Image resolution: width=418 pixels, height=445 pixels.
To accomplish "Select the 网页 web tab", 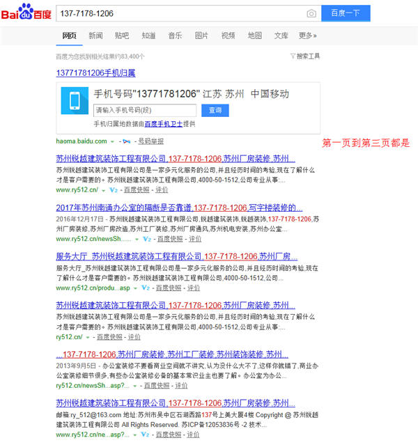I will [x=69, y=36].
